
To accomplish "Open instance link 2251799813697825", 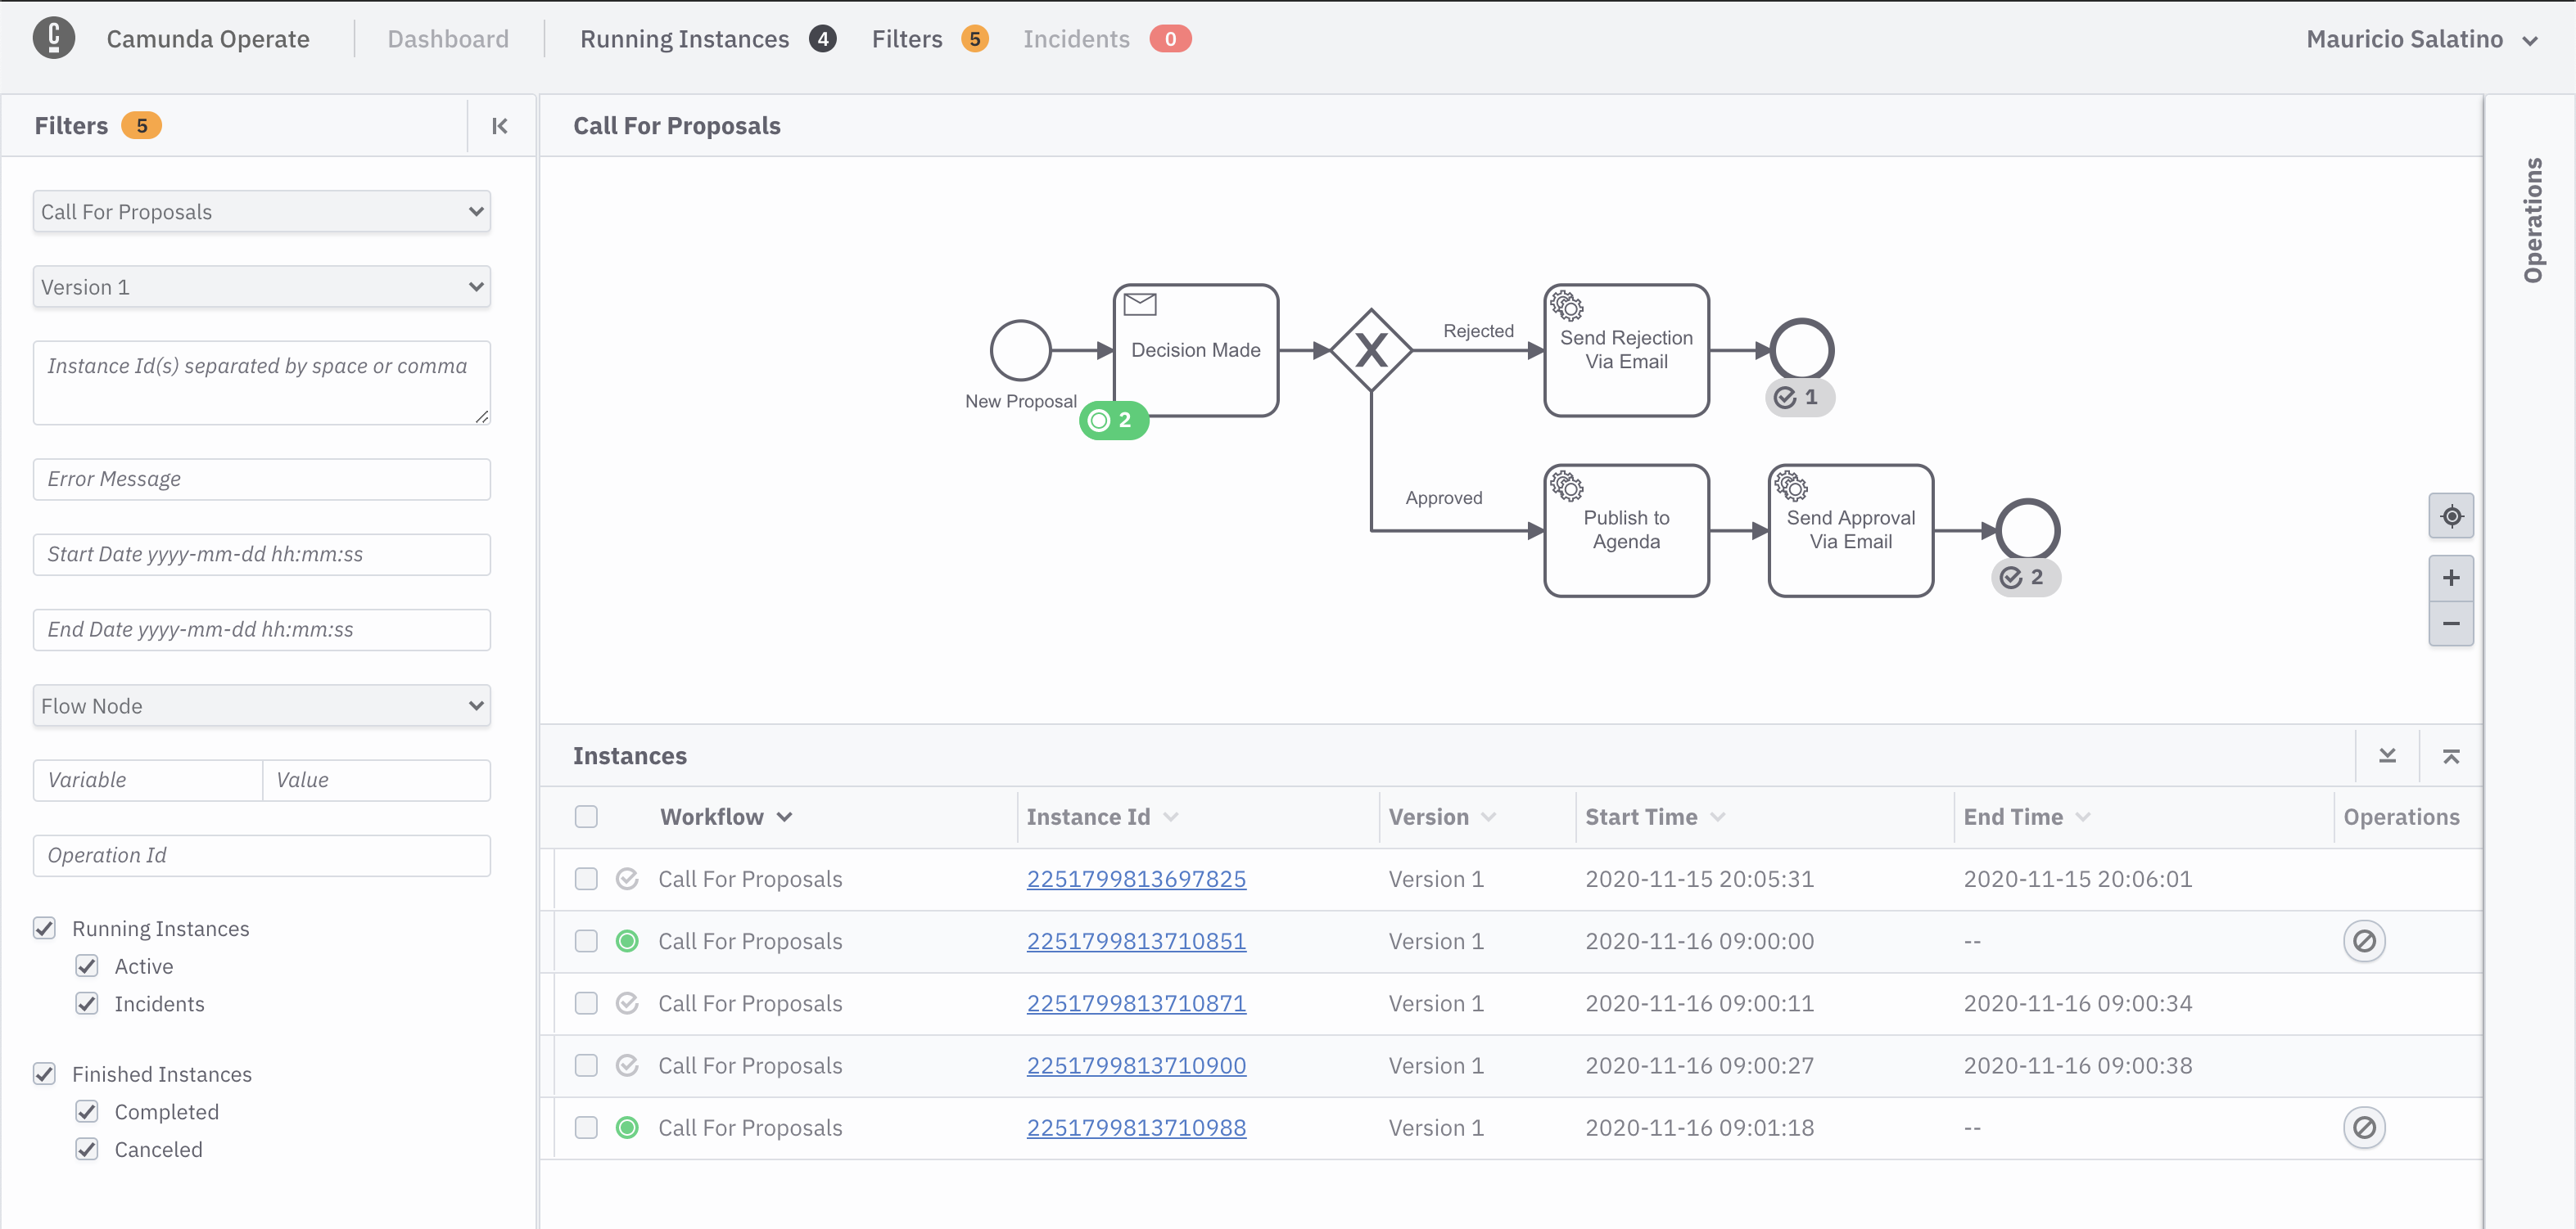I will click(x=1135, y=878).
